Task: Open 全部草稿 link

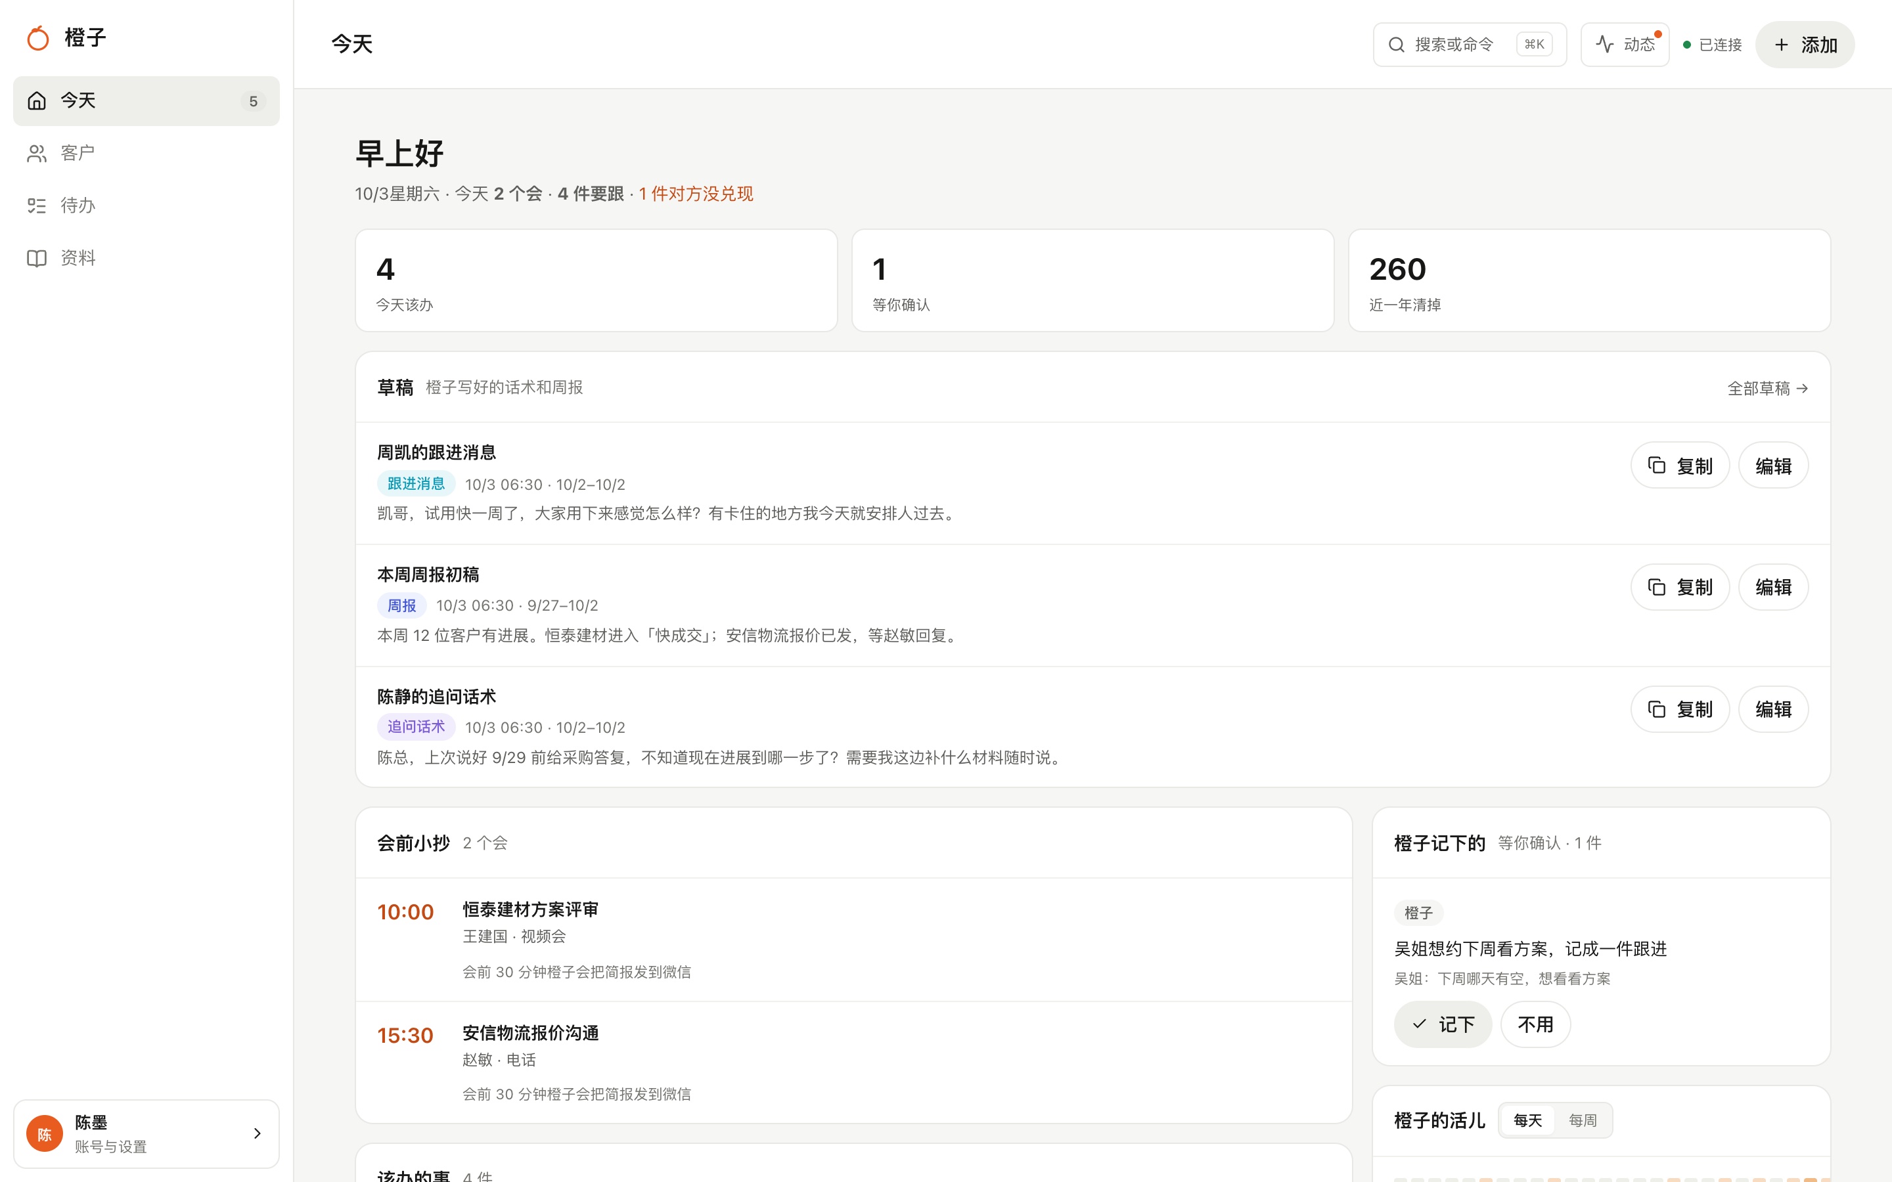Action: click(1767, 389)
